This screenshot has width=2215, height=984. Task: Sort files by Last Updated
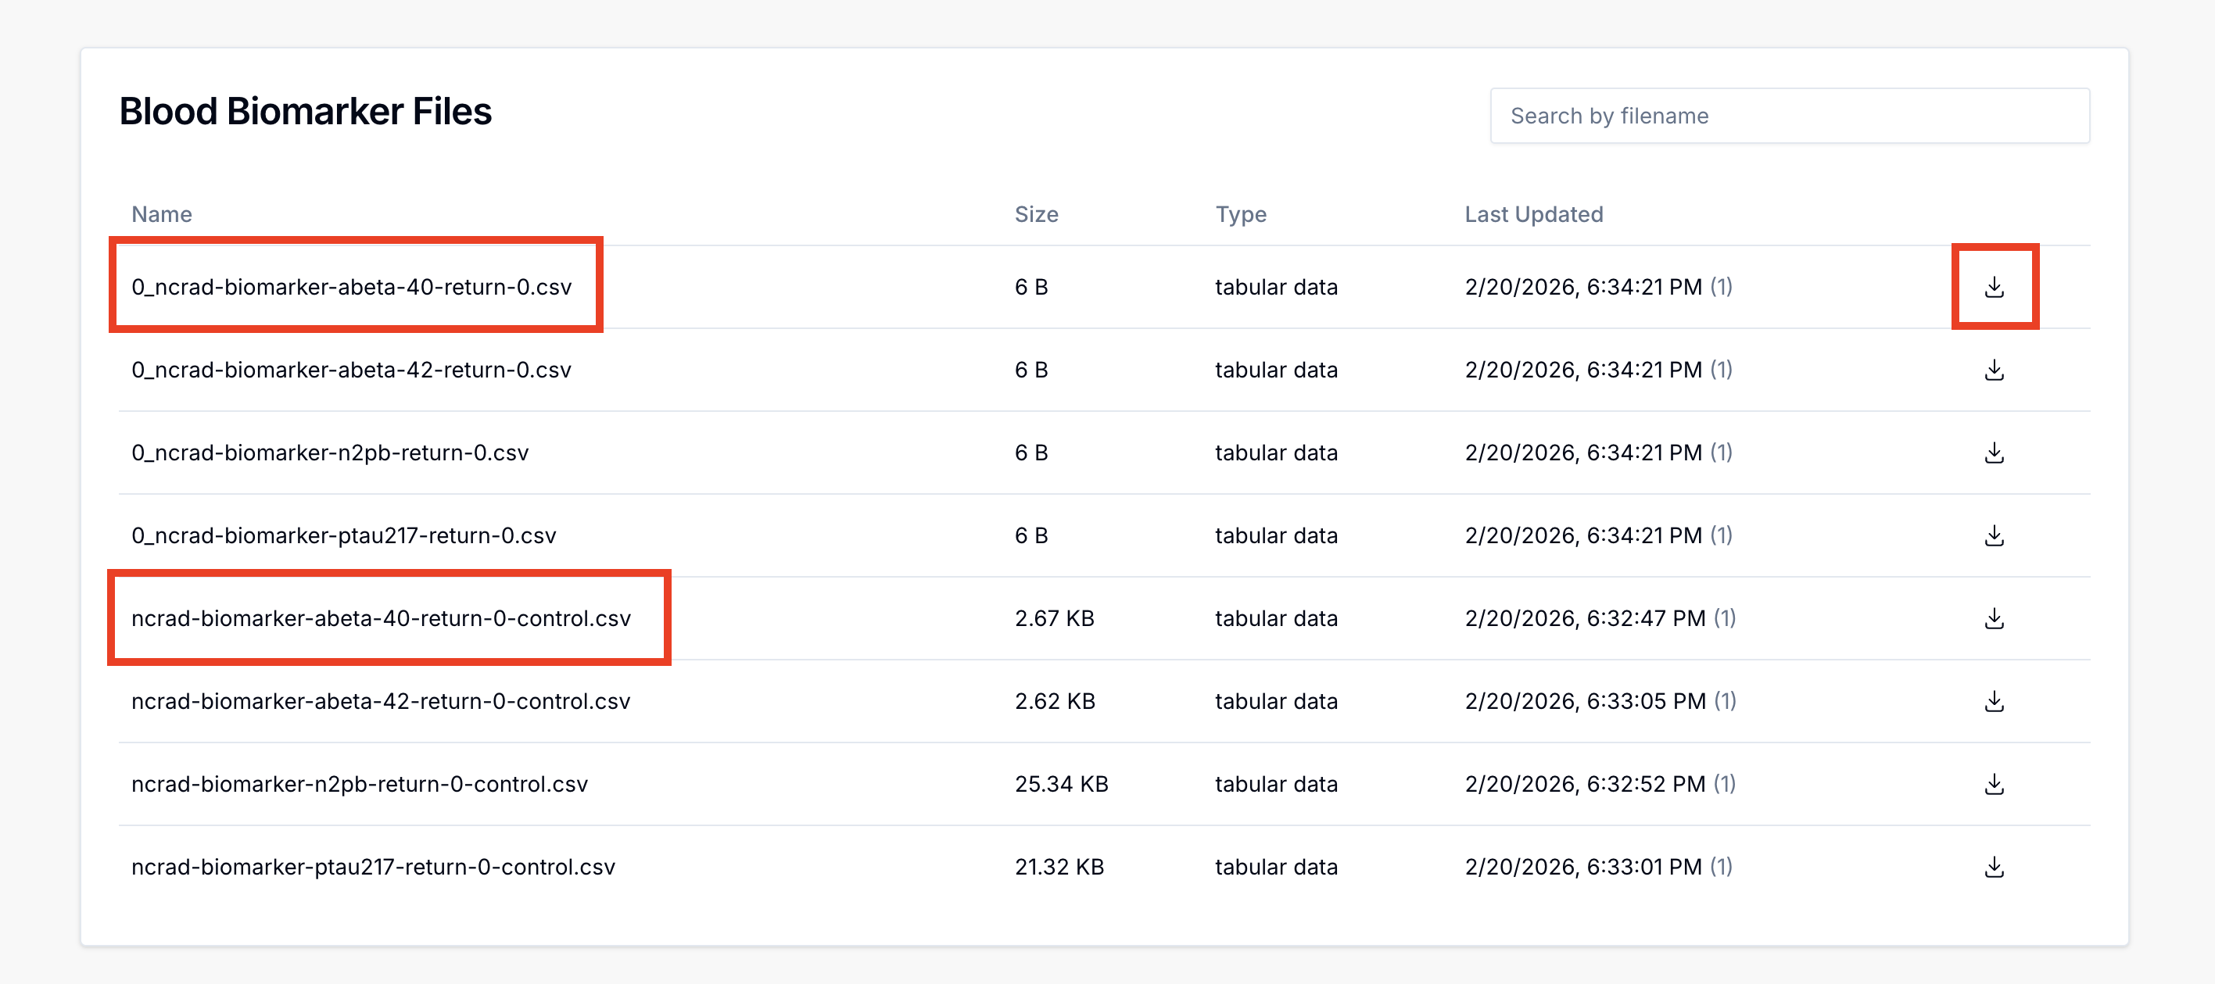(1534, 214)
